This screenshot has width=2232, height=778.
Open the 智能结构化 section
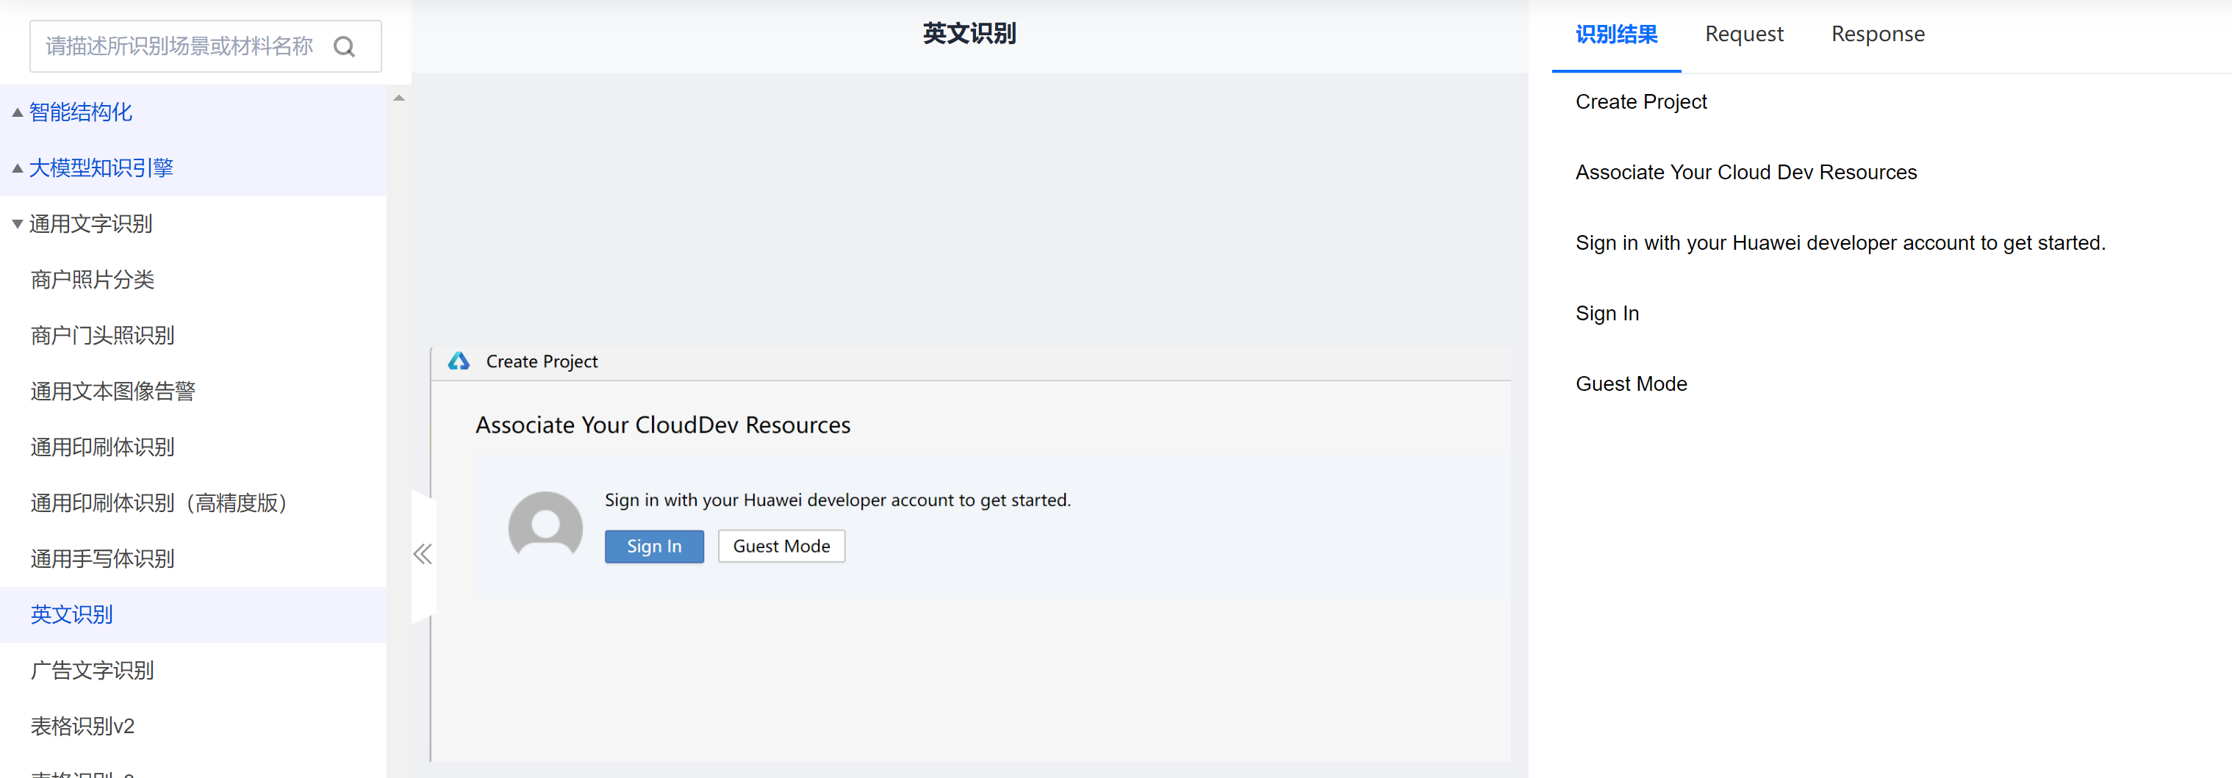[81, 112]
